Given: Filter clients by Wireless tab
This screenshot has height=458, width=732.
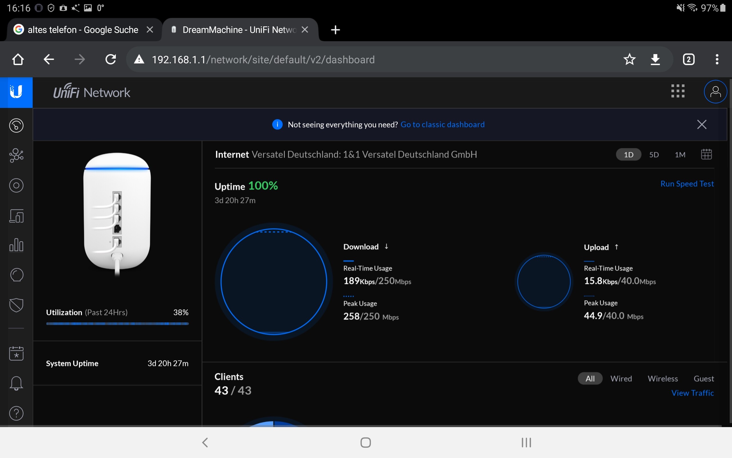Looking at the screenshot, I should [x=663, y=379].
